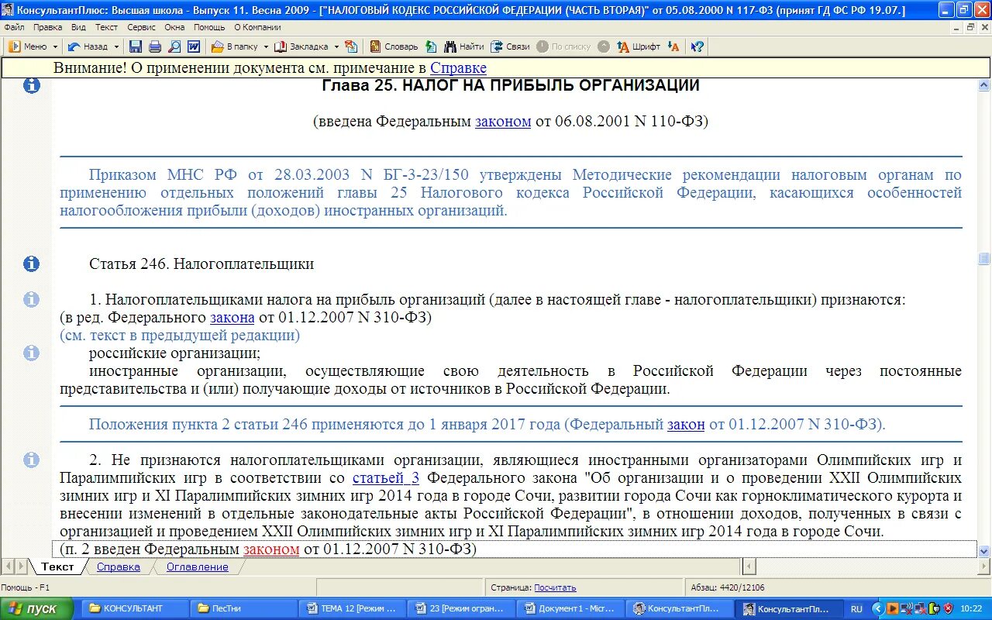Open the О Компании menu
This screenshot has width=992, height=620.
click(257, 27)
